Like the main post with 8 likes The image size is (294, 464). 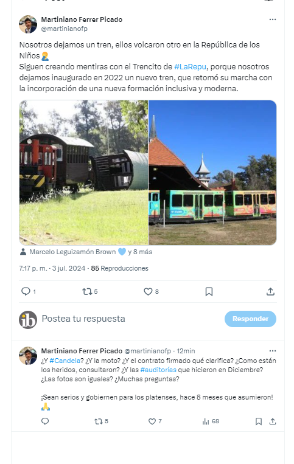coord(148,292)
